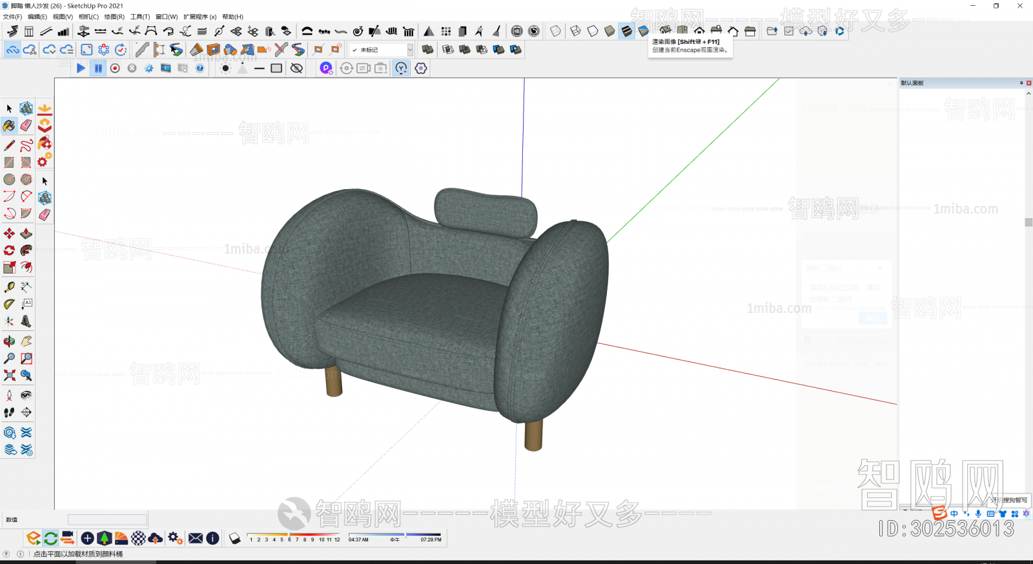
Task: Select the Scale tool
Action: click(x=9, y=267)
